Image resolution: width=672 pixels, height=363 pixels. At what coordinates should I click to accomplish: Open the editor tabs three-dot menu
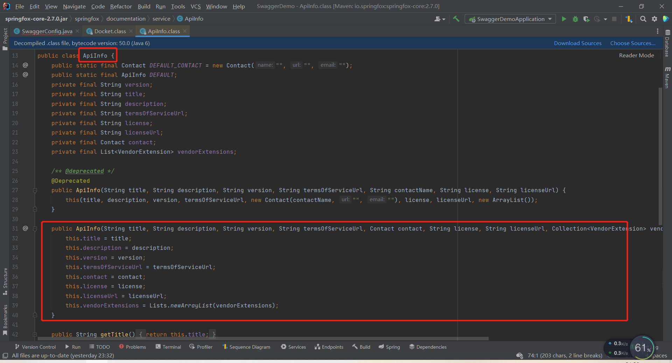(x=658, y=31)
